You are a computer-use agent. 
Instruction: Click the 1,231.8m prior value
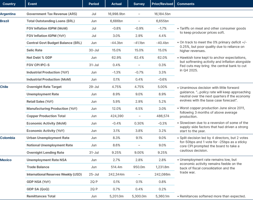(x=162, y=167)
